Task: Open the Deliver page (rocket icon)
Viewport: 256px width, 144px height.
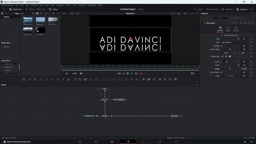Action: (176, 142)
